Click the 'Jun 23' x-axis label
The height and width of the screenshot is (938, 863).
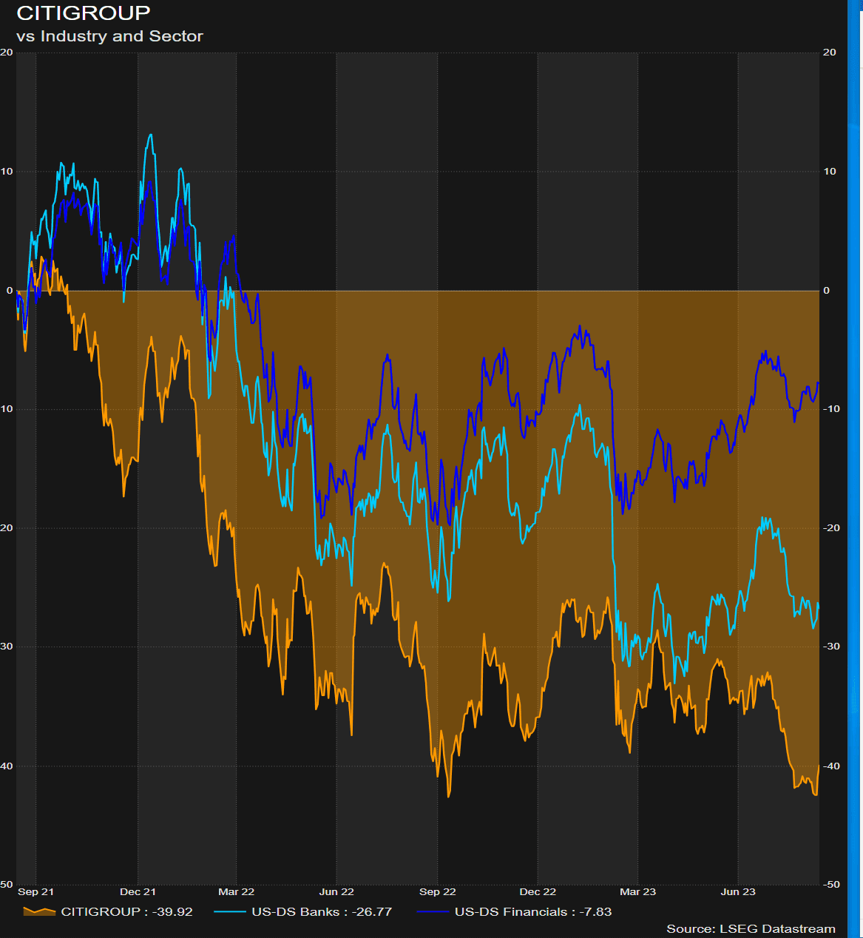point(738,891)
